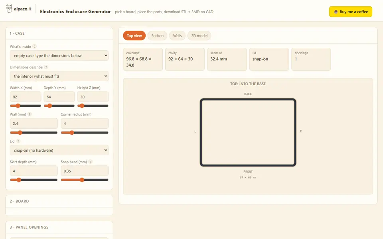Adjust the Depth Y slider

pos(59,106)
